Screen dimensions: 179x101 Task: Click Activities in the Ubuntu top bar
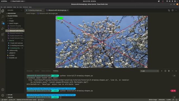4,1
